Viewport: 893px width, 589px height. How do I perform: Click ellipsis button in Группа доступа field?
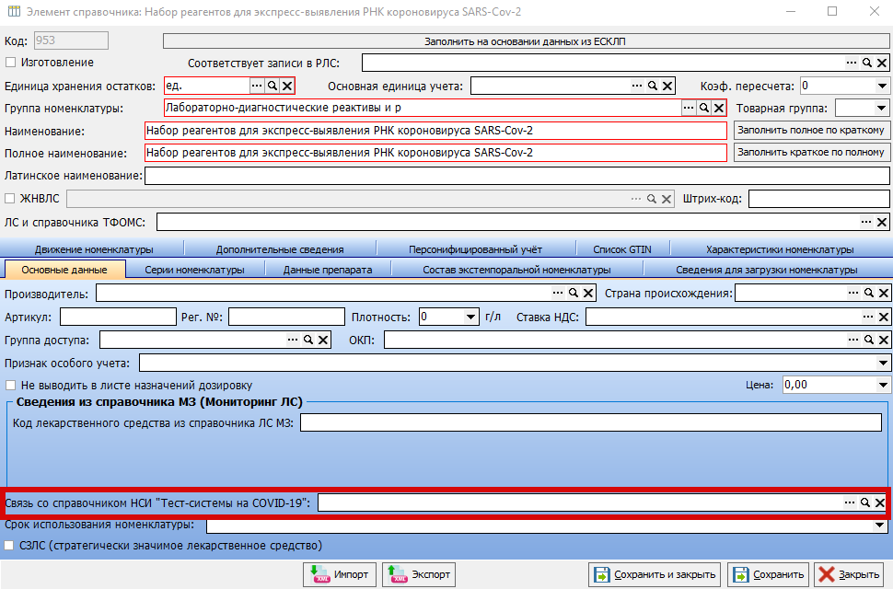point(293,341)
